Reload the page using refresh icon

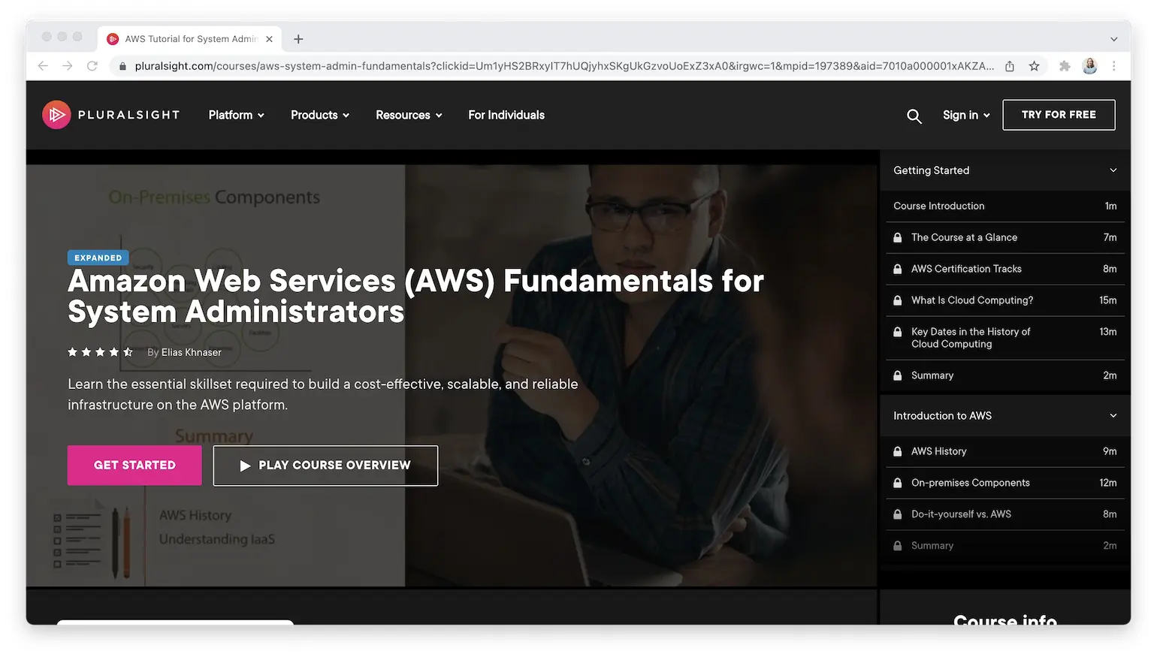(x=92, y=66)
